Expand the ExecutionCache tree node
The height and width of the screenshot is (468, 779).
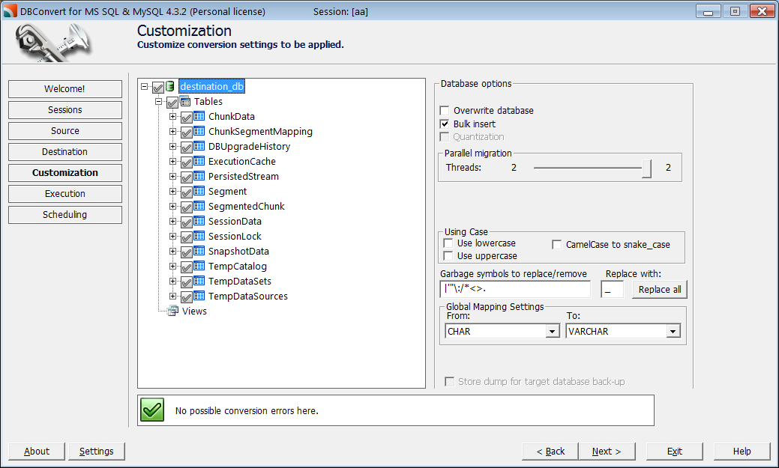click(172, 161)
